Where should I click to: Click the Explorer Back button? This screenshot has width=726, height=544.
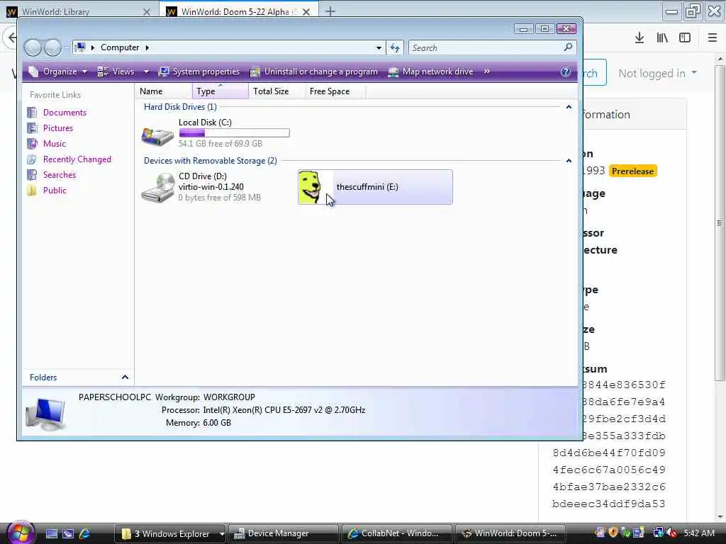[x=33, y=47]
